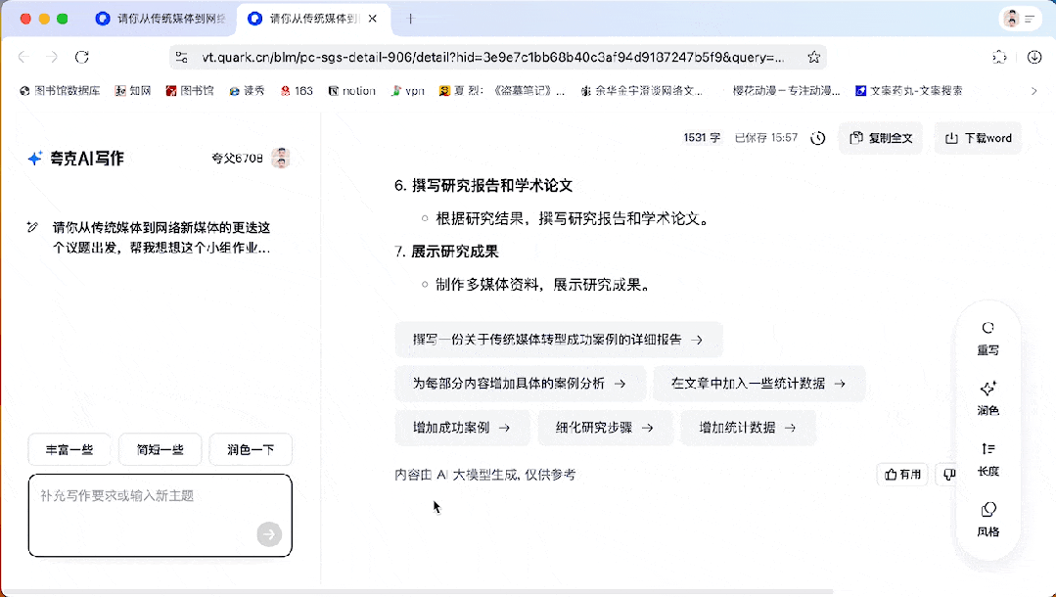Click the 下载word download button
Image resolution: width=1056 pixels, height=597 pixels.
coord(977,138)
